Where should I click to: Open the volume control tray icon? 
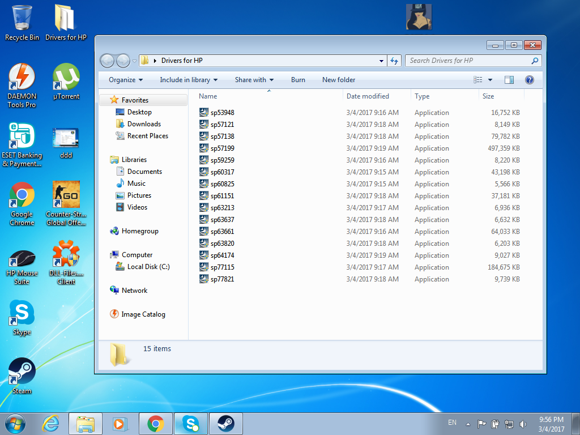click(x=523, y=424)
